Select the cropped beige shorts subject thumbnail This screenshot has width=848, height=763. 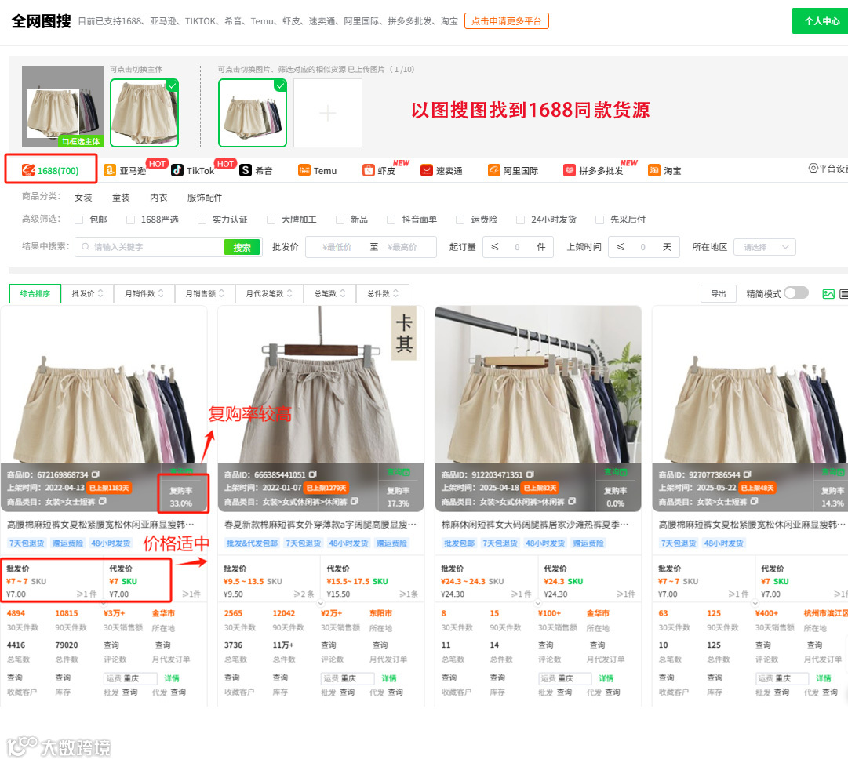[144, 112]
